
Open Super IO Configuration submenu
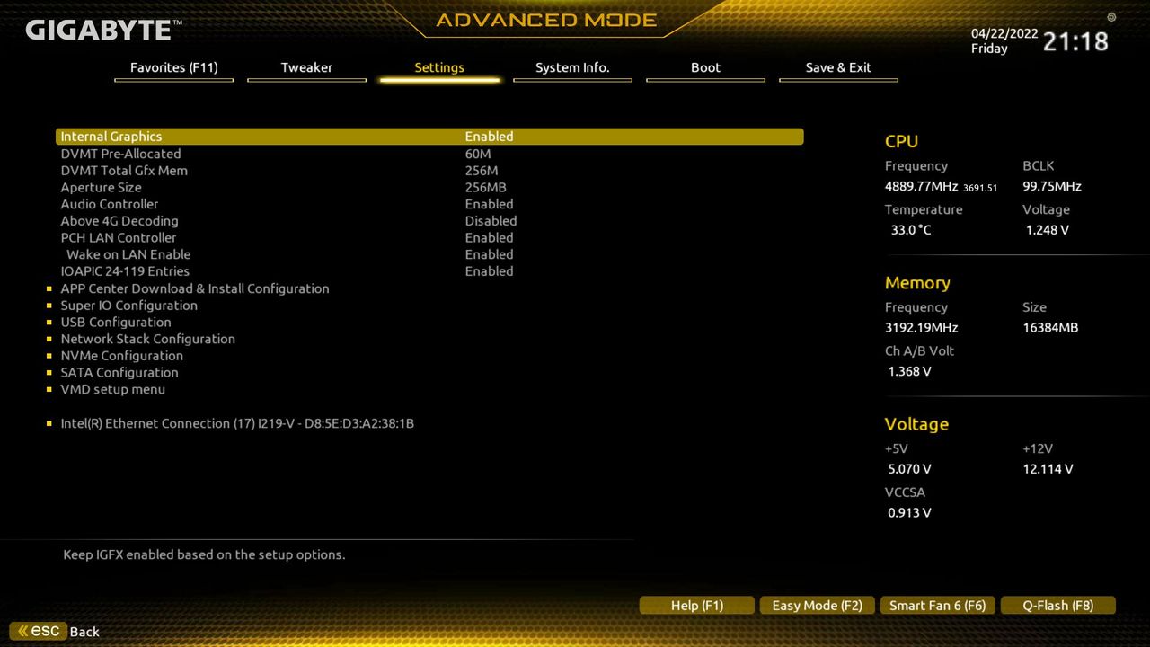point(129,306)
